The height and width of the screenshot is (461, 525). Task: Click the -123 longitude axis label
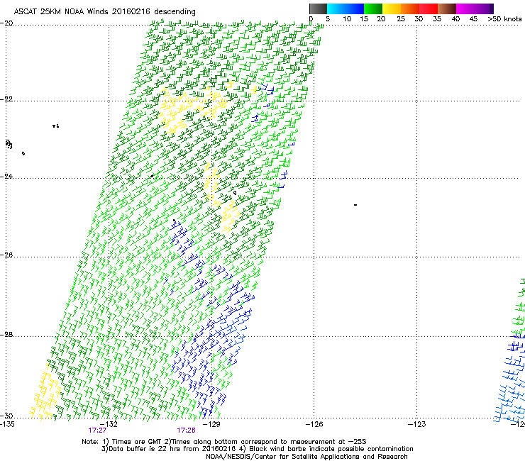pyautogui.click(x=417, y=425)
